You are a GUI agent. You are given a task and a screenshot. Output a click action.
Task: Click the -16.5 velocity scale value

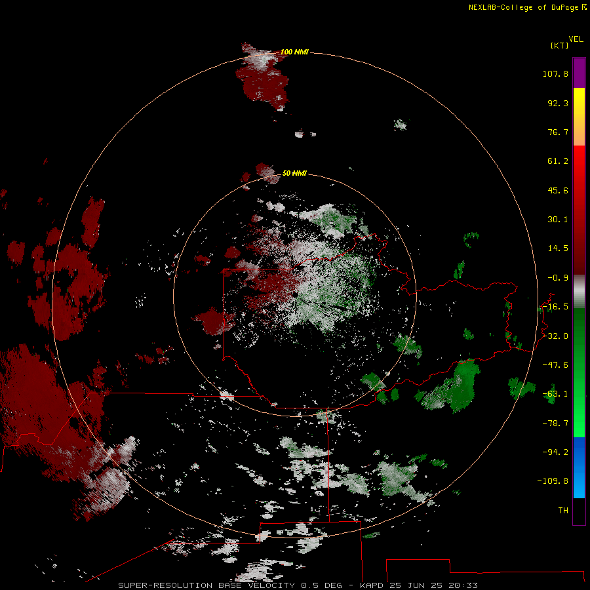tap(555, 307)
